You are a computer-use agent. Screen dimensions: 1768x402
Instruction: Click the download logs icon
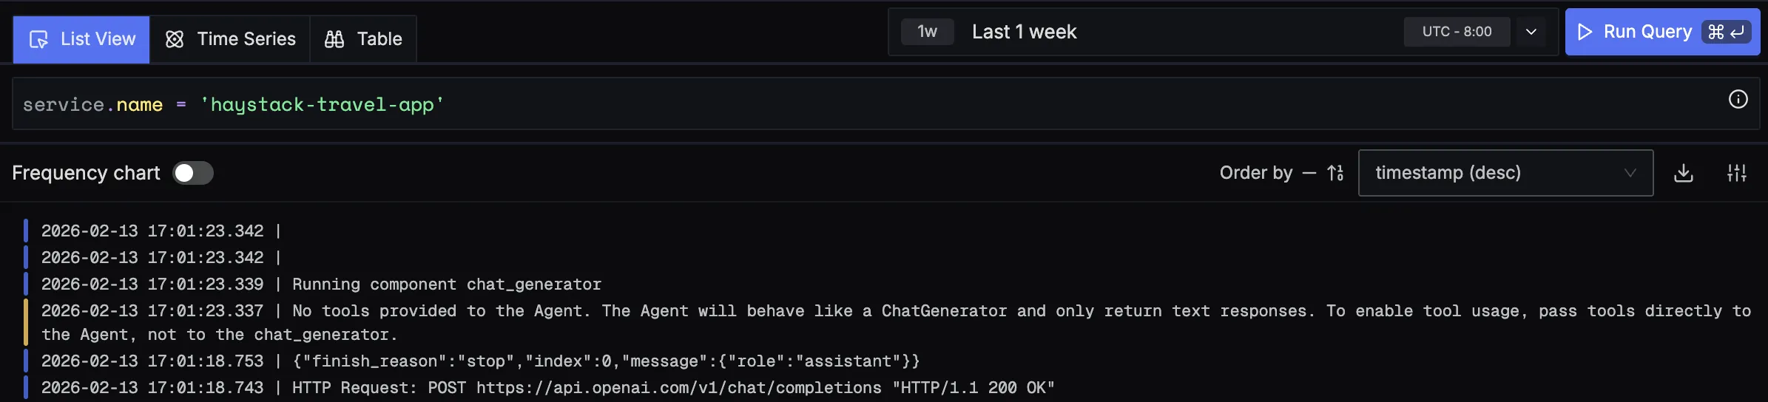(x=1683, y=173)
